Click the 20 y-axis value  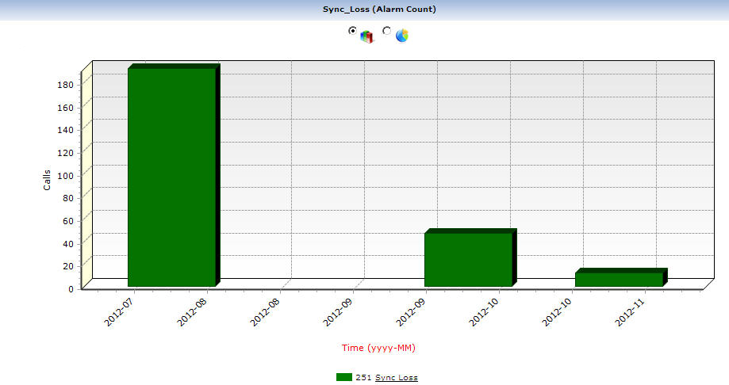68,266
